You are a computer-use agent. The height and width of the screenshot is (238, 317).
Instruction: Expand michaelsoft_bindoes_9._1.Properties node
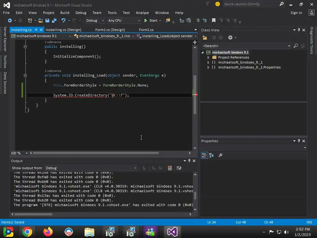click(x=208, y=67)
